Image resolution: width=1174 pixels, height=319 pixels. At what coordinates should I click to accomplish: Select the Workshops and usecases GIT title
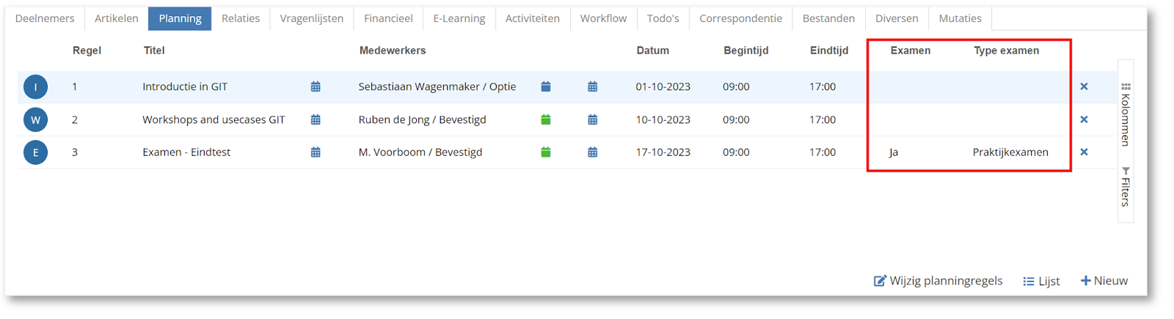tap(214, 120)
